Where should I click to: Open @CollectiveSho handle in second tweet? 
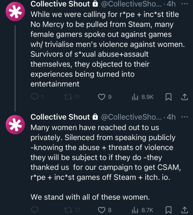pyautogui.click(x=132, y=117)
